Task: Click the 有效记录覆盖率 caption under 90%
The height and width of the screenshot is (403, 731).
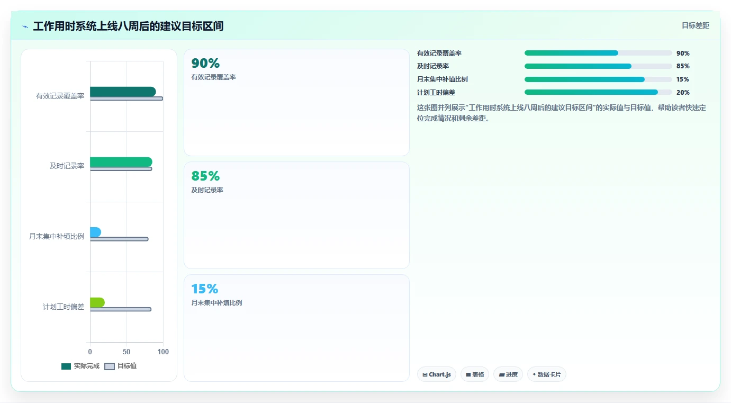Action: click(214, 77)
